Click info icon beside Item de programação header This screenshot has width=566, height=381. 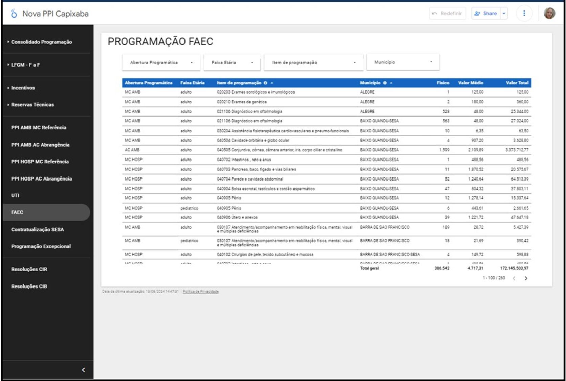pyautogui.click(x=266, y=83)
